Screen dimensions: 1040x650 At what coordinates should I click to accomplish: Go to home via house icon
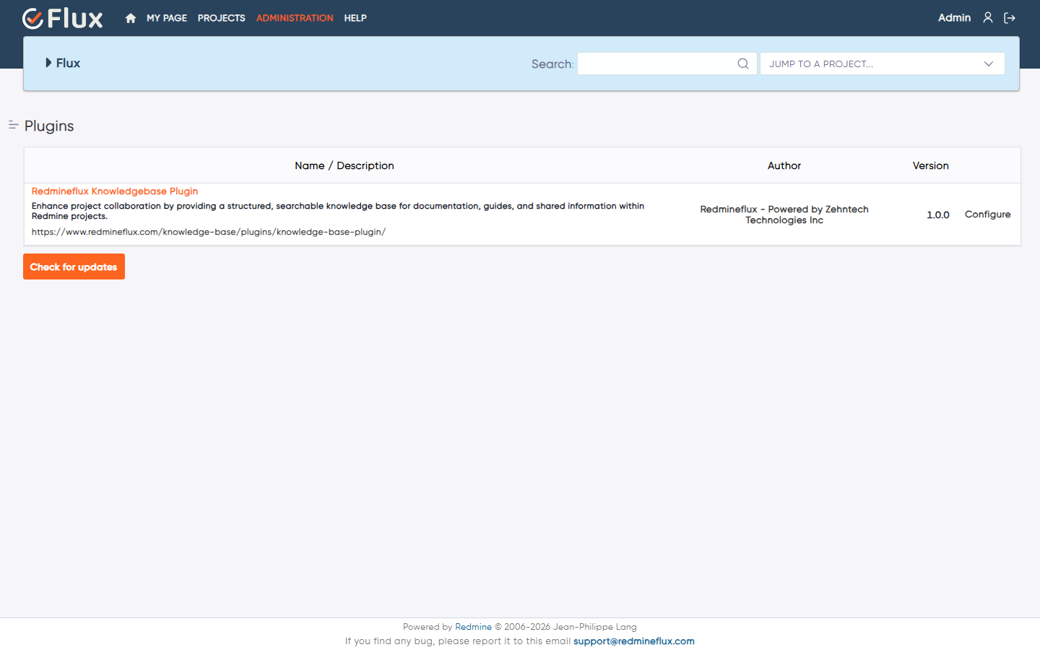(131, 18)
